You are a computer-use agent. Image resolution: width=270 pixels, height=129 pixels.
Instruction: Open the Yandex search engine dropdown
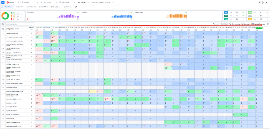[13, 2]
